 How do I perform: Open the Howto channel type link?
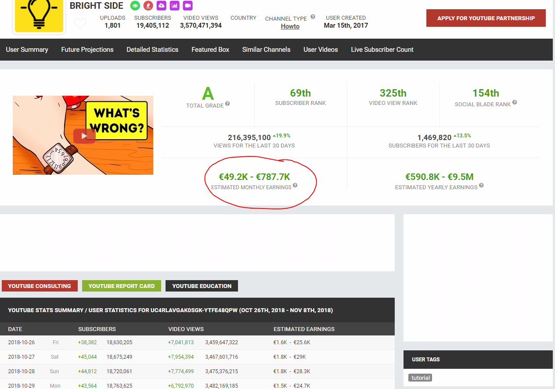[x=290, y=26]
